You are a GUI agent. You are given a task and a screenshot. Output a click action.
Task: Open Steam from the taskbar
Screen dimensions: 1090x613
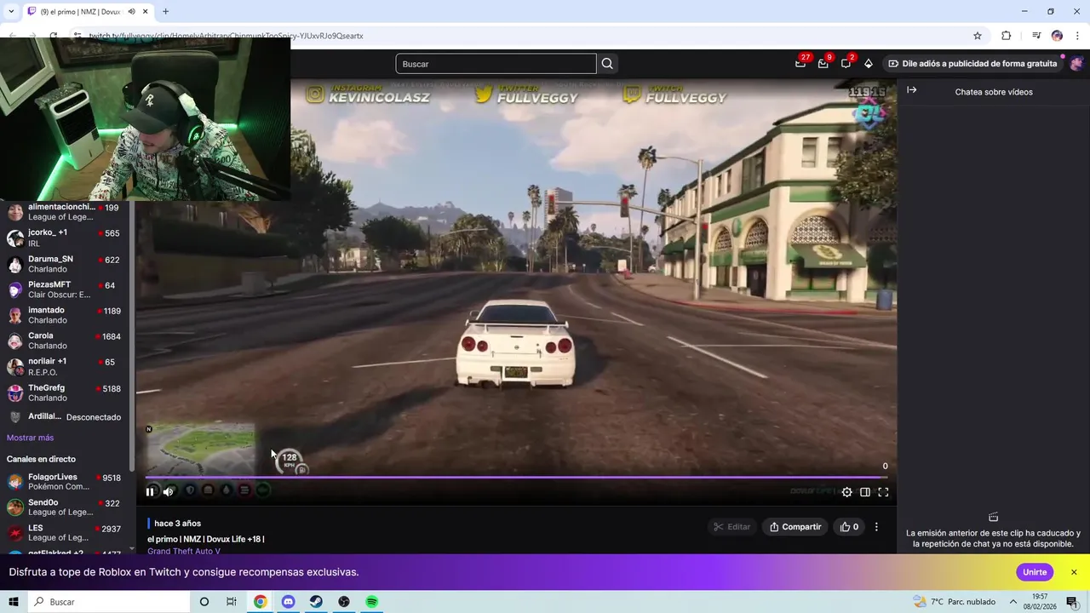coord(316,602)
